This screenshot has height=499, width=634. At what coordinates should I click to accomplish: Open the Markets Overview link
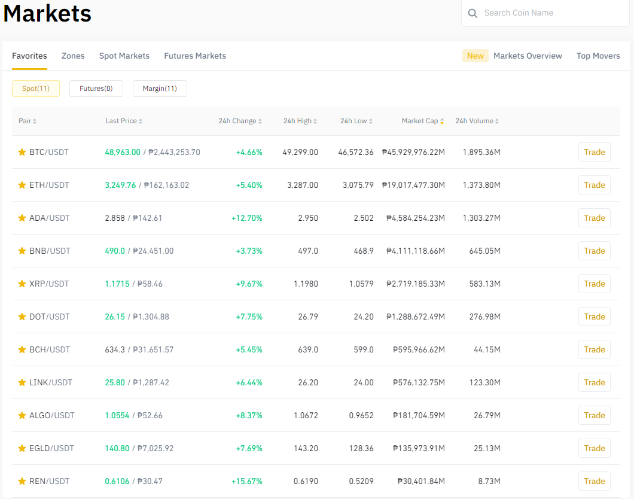528,56
